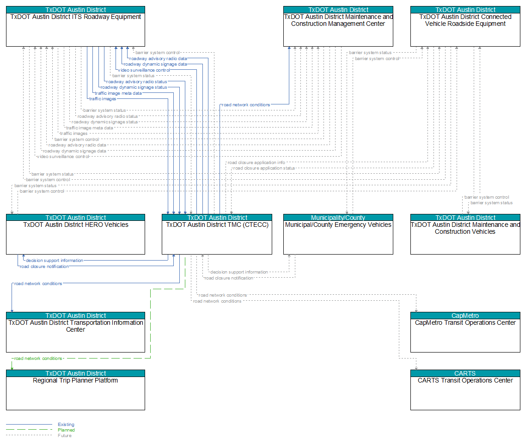Click the blue 'roadway dynamic signage status' label
This screenshot has width=525, height=444.
click(134, 87)
